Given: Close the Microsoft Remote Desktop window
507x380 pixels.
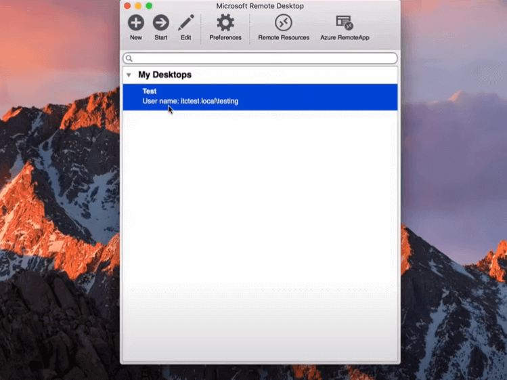Looking at the screenshot, I should (127, 6).
